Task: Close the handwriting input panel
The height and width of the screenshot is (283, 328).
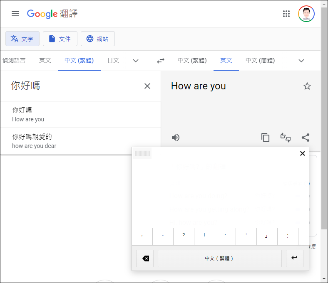Action: pyautogui.click(x=302, y=153)
